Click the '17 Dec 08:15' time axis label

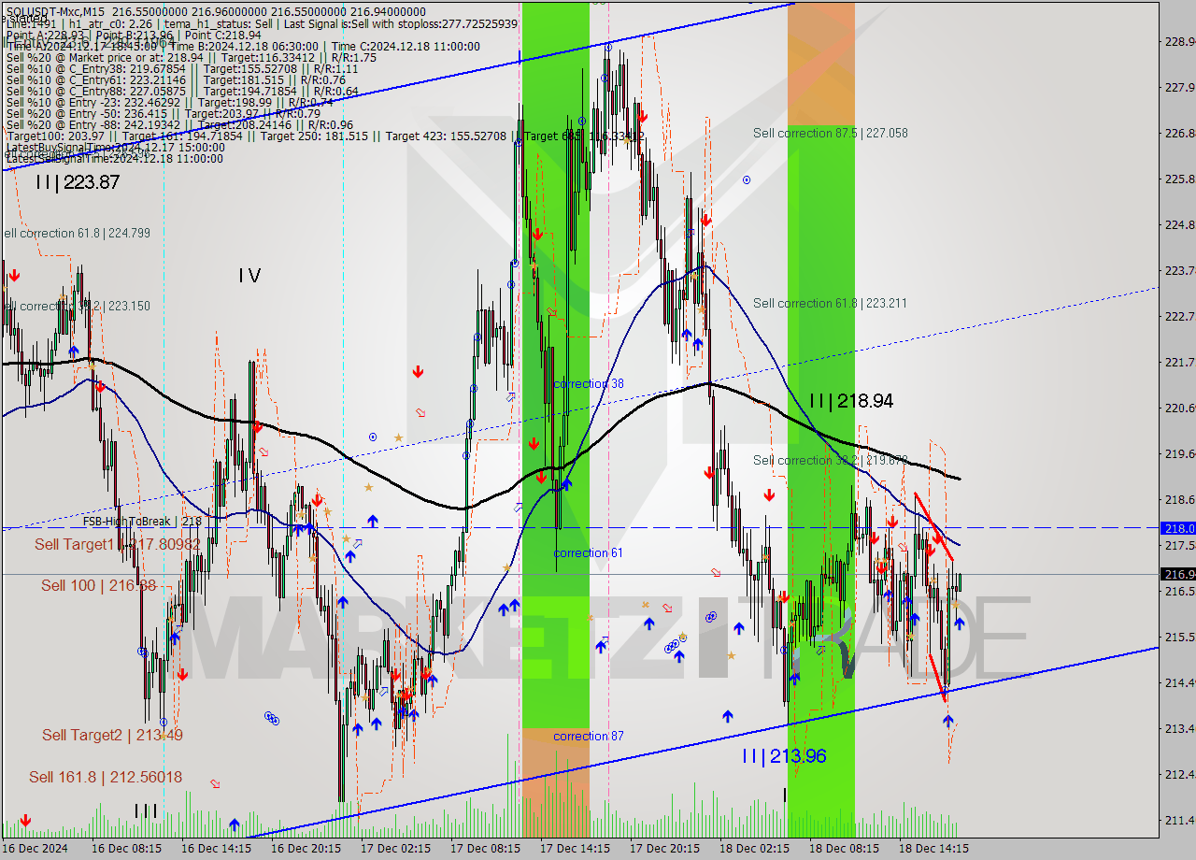coord(485,849)
